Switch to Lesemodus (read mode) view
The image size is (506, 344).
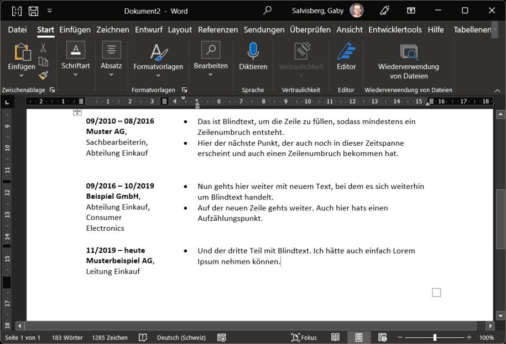coord(335,337)
